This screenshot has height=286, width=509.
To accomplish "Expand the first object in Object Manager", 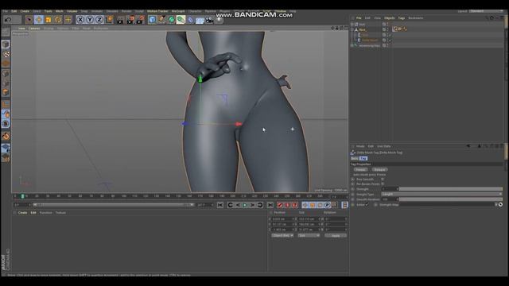I will click(x=352, y=25).
